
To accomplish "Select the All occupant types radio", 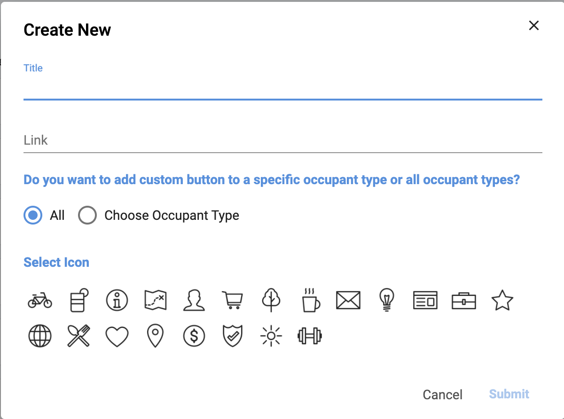I will 33,216.
